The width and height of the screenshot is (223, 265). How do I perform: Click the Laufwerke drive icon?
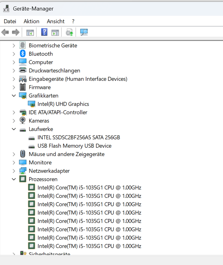tap(23, 130)
